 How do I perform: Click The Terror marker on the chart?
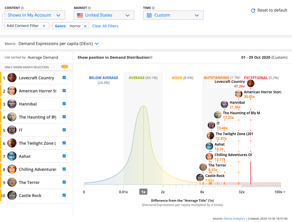203,167
